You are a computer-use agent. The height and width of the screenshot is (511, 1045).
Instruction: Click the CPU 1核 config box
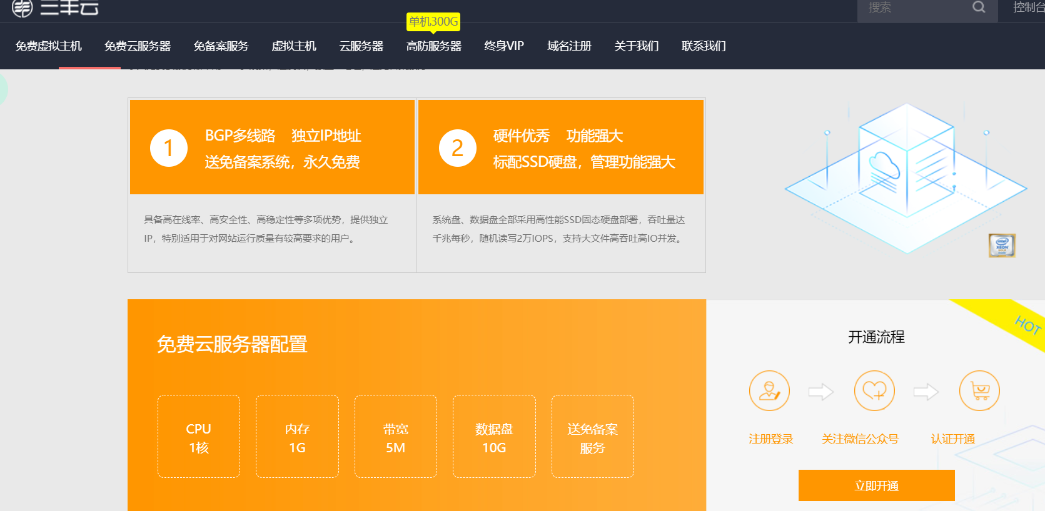[199, 436]
